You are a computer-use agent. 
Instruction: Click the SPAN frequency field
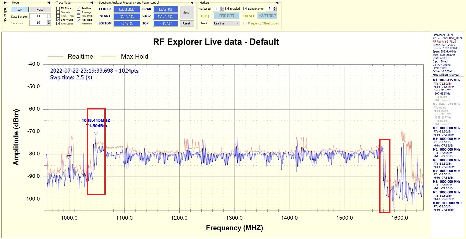click(165, 9)
